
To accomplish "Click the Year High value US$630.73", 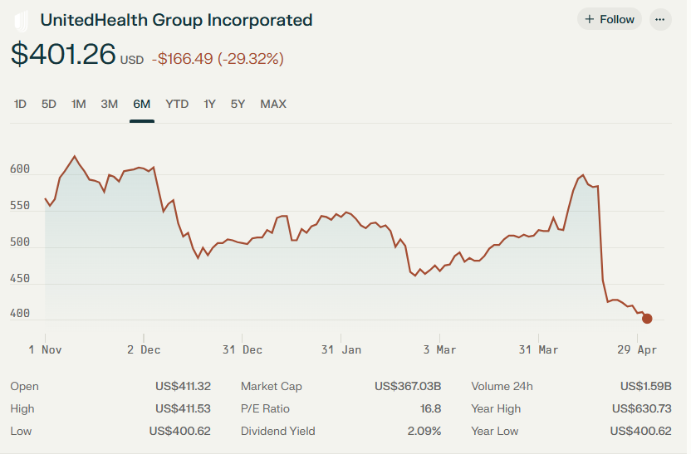I will pyautogui.click(x=642, y=408).
